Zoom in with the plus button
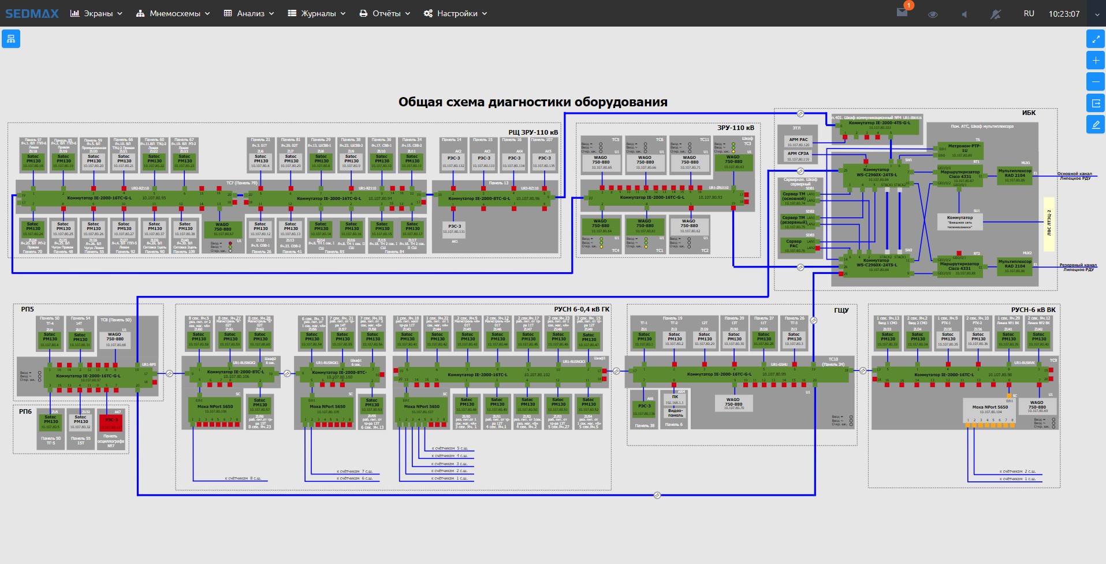The height and width of the screenshot is (564, 1106). (1096, 60)
